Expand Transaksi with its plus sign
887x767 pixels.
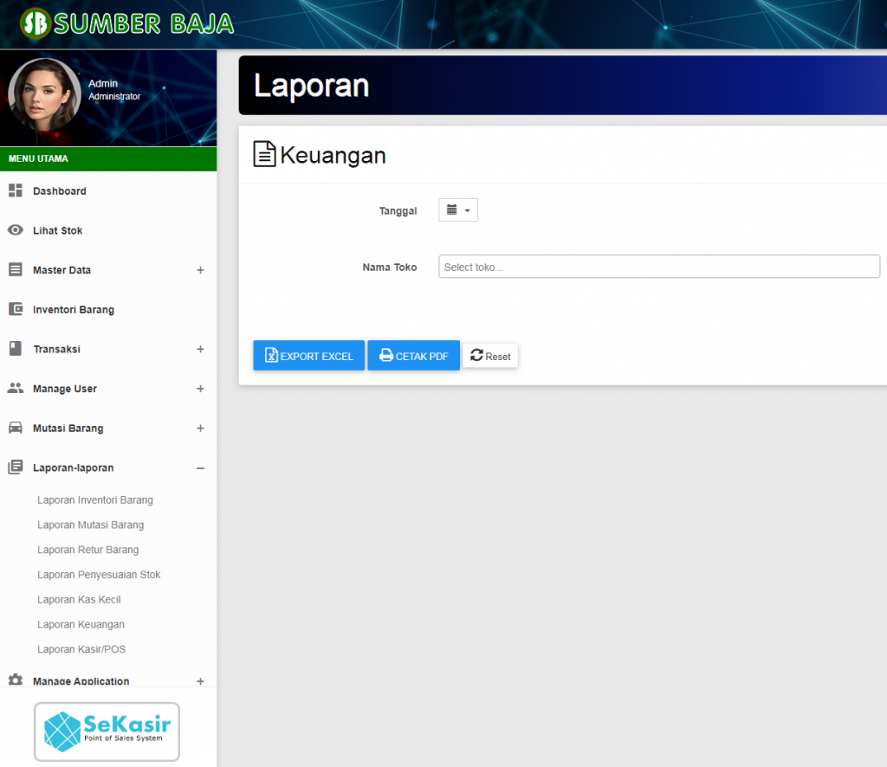tap(200, 349)
